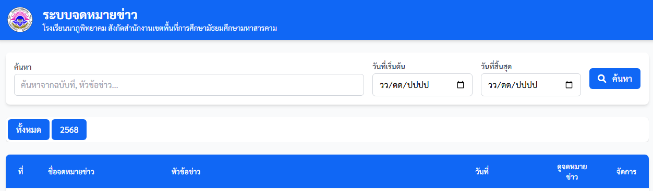The image size is (653, 191).
Task: Click the ที่ column header
Action: click(21, 171)
